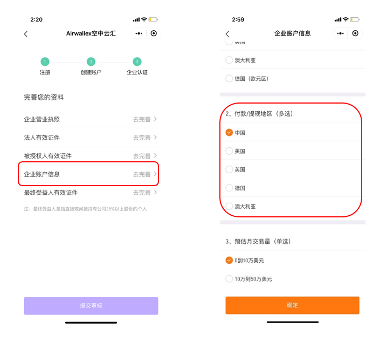The image size is (373, 342).
Task: Select 10万到50万美元 monthly volume option
Action: click(x=229, y=279)
